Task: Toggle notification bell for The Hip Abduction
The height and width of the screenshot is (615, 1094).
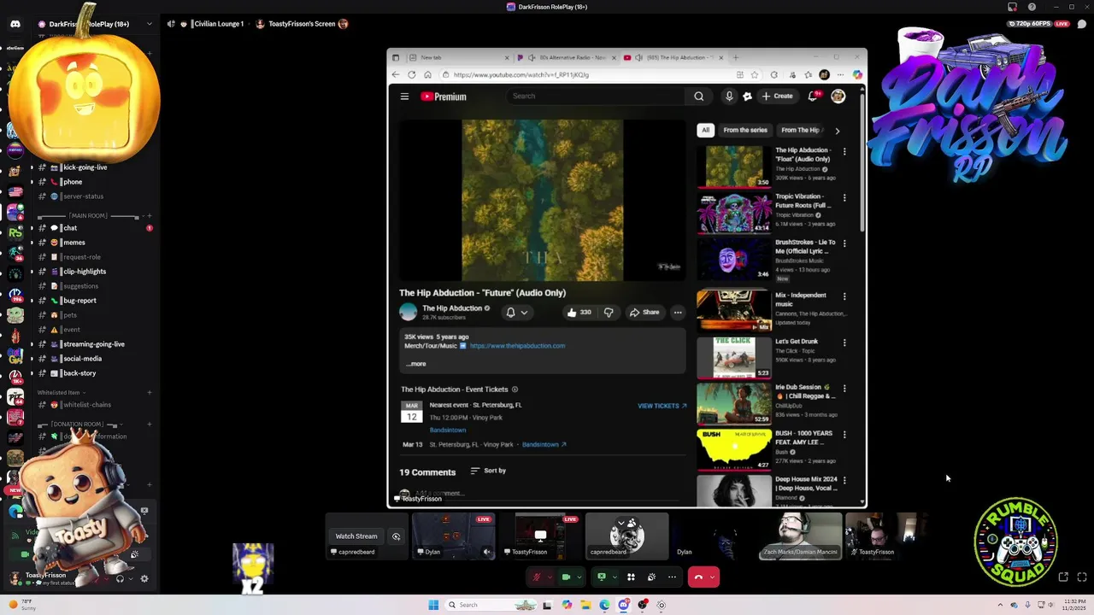Action: [516, 313]
